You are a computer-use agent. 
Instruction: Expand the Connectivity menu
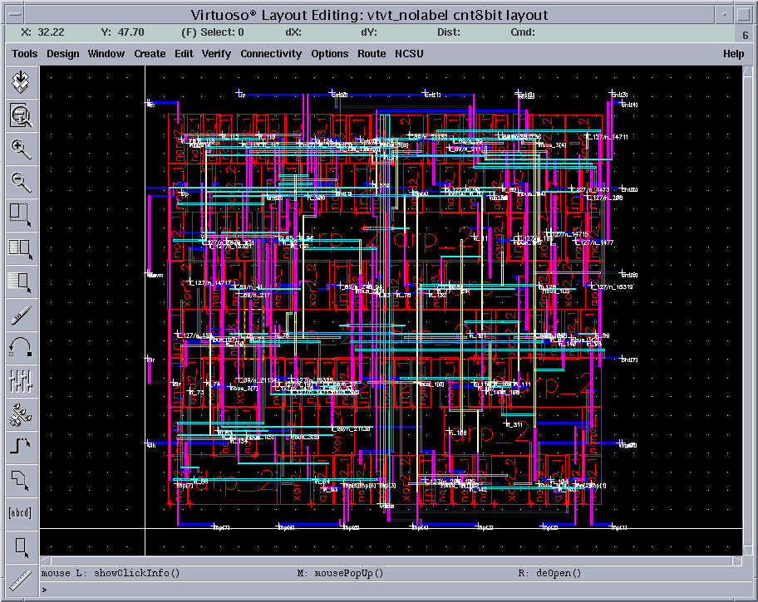[271, 54]
